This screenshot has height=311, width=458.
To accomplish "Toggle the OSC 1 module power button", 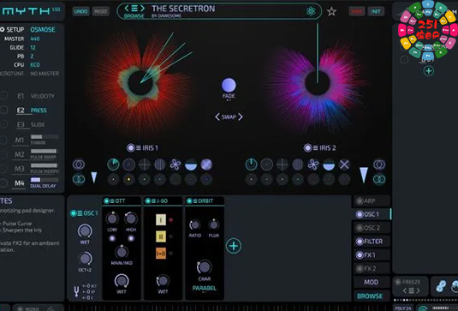I will 74,213.
